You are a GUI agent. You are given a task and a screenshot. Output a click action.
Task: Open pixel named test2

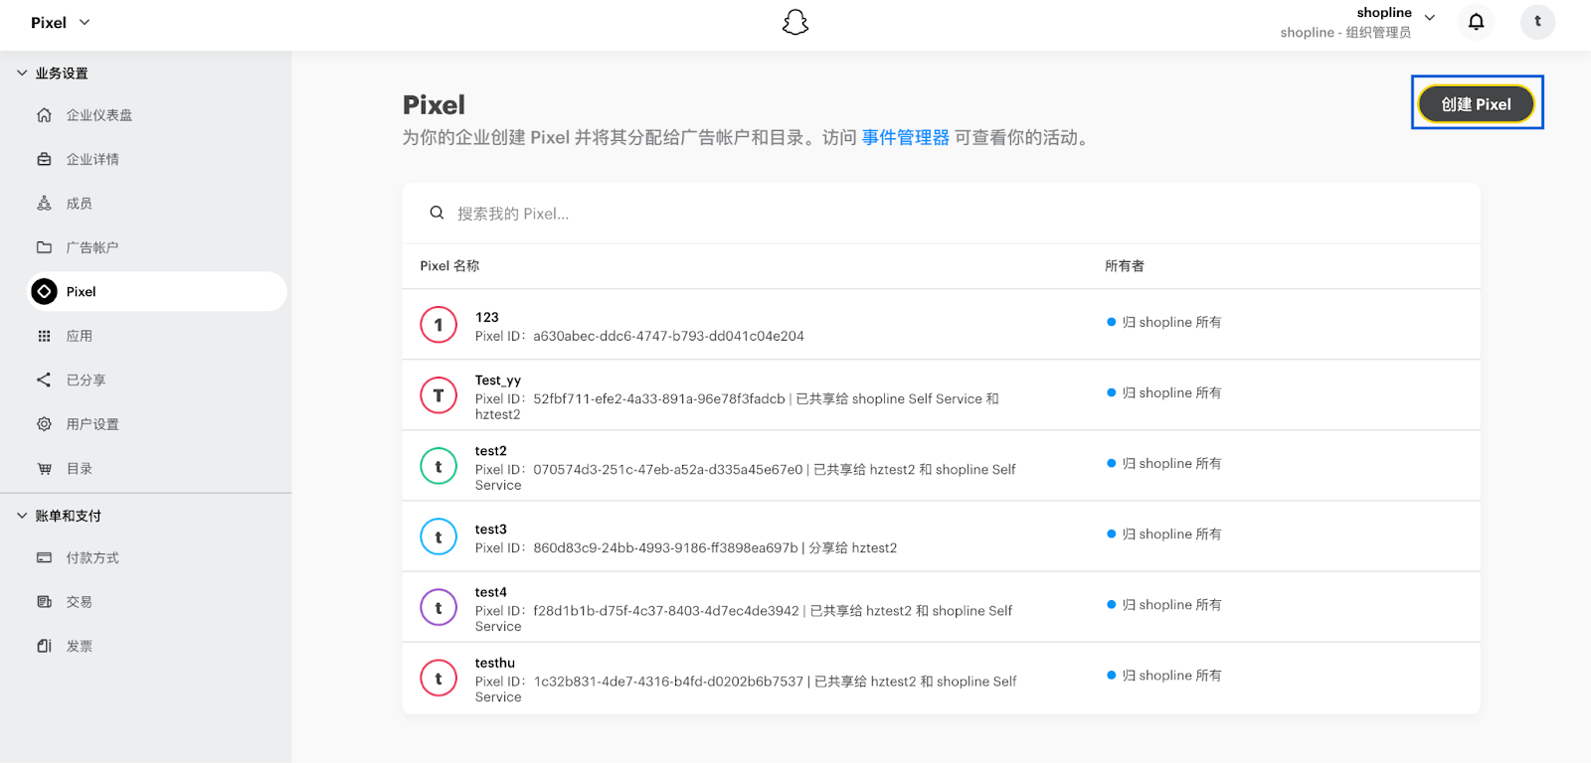tap(491, 450)
